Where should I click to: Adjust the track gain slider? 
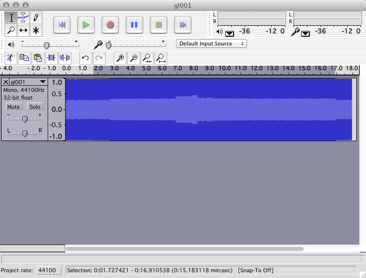pos(25,119)
